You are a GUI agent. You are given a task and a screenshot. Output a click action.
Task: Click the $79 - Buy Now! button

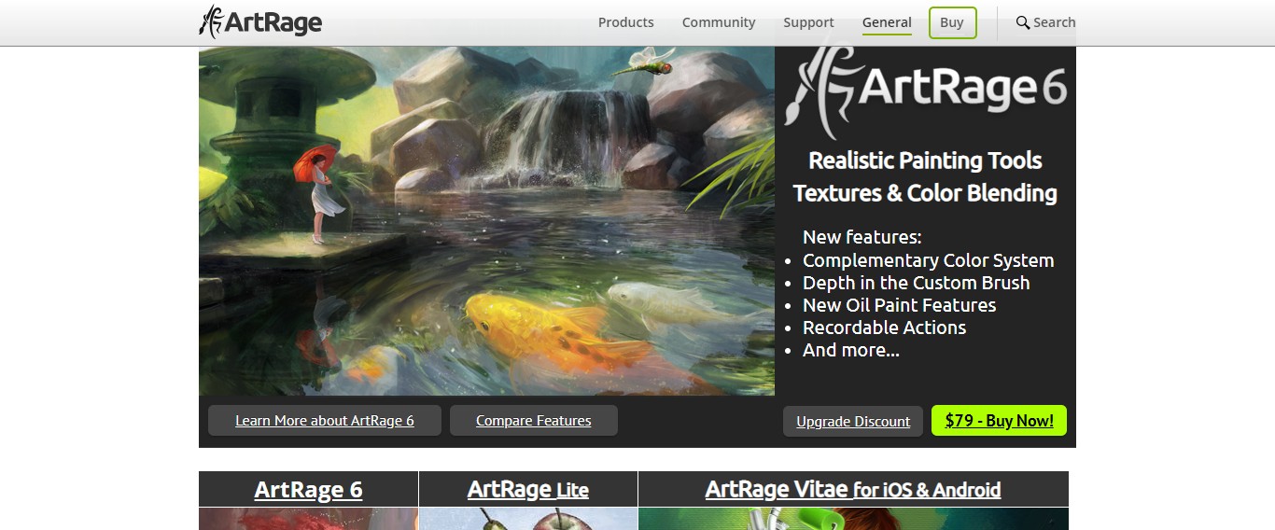click(x=999, y=421)
